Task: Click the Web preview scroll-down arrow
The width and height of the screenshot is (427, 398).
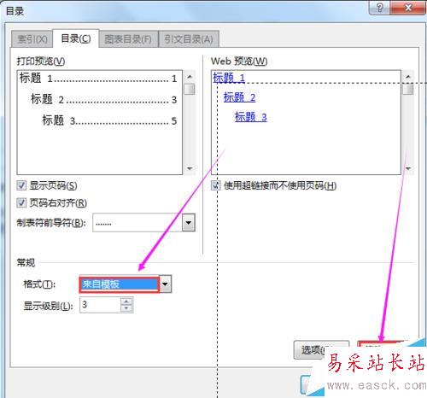Action: (x=408, y=168)
